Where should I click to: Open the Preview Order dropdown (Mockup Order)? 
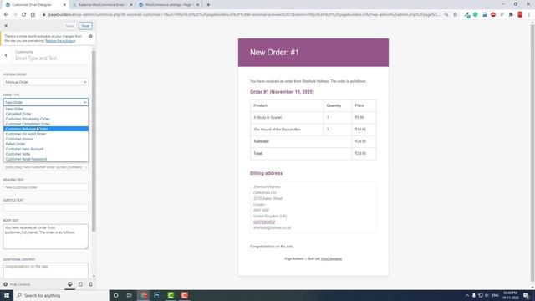tap(46, 82)
